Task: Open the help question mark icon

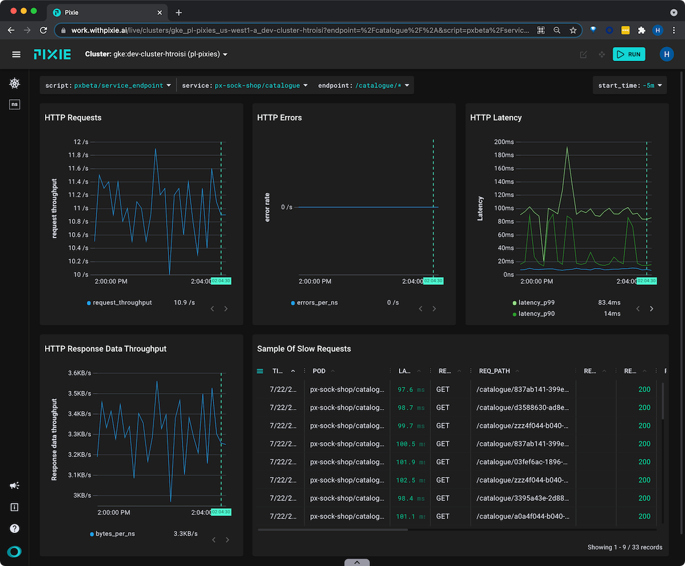Action: [x=15, y=528]
